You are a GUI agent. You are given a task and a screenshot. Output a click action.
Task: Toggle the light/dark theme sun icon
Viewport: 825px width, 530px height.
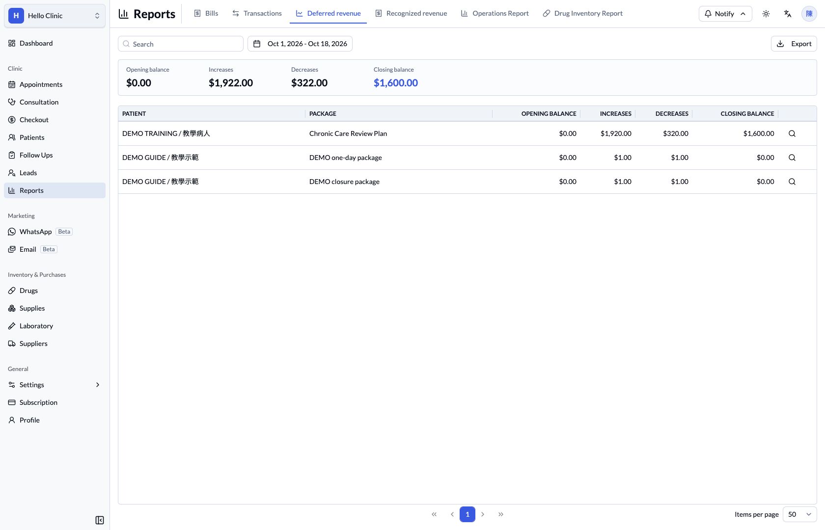766,14
